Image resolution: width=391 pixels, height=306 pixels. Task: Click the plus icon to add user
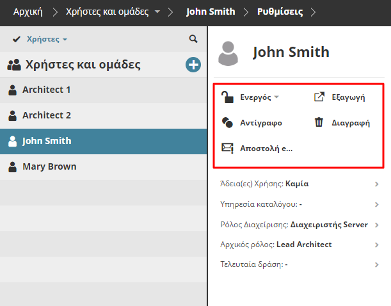pyautogui.click(x=193, y=65)
